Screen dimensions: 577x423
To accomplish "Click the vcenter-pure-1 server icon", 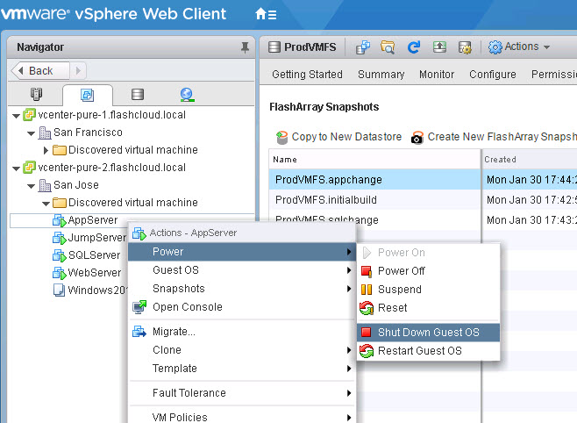I will click(30, 115).
